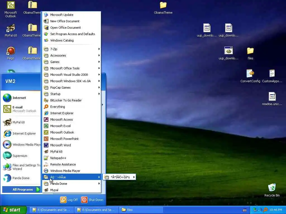Screen dimensions: 286x214
Task: Click the keyboard icon on the taskbar
Action: click(x=245, y=210)
